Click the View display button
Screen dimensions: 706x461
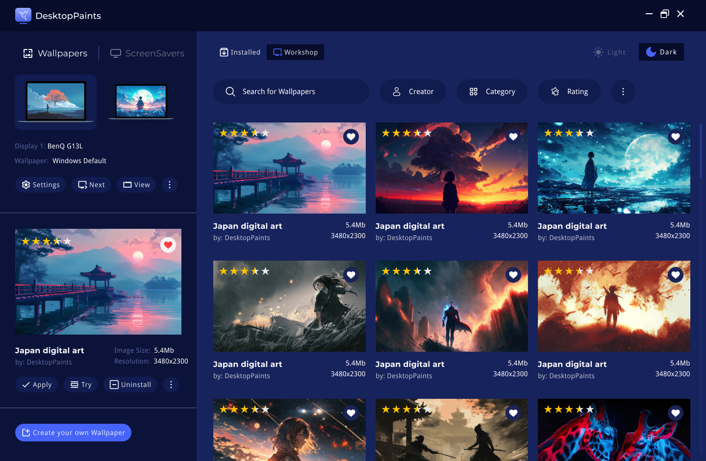(x=136, y=185)
